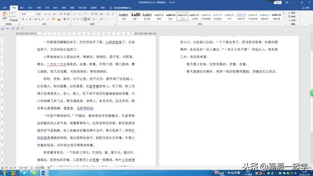Open the Change Case (Aa) dropdown
This screenshot has width=313, height=176.
[54, 14]
